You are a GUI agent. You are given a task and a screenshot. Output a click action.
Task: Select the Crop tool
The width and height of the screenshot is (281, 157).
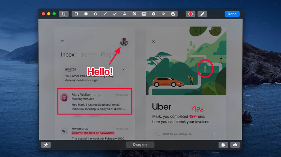click(64, 14)
